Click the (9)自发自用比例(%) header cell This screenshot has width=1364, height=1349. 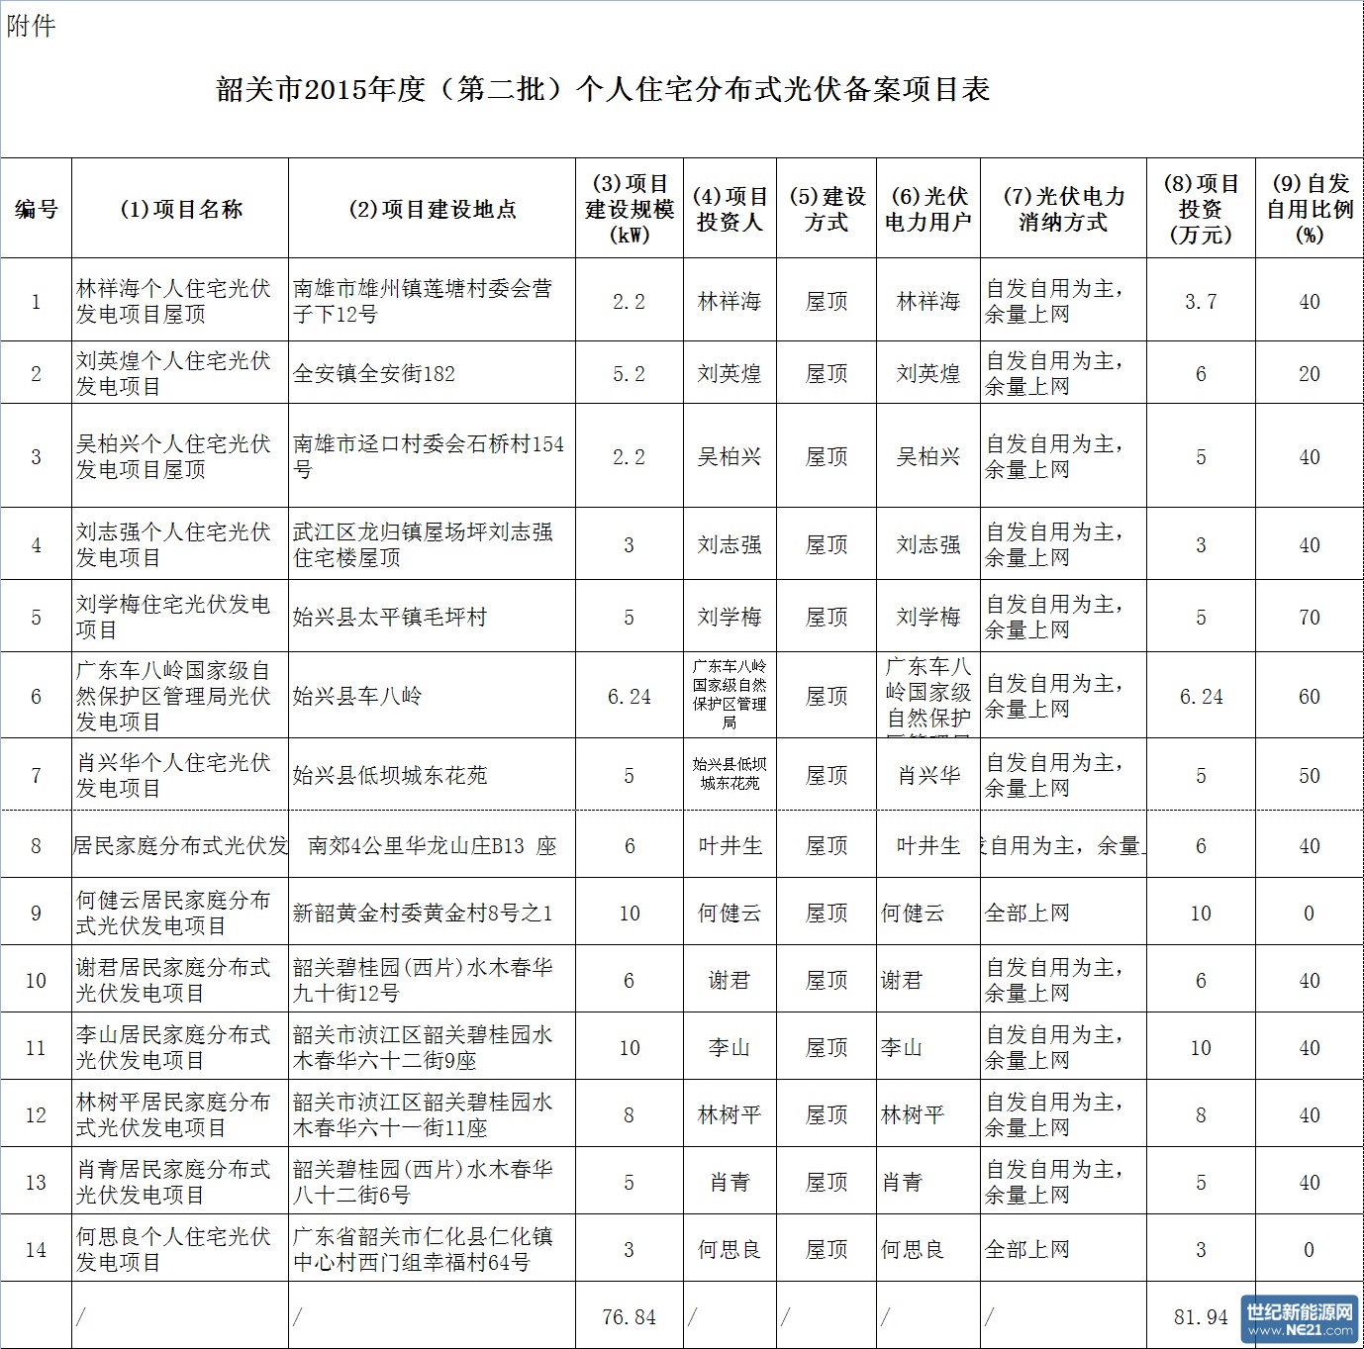tap(1309, 209)
